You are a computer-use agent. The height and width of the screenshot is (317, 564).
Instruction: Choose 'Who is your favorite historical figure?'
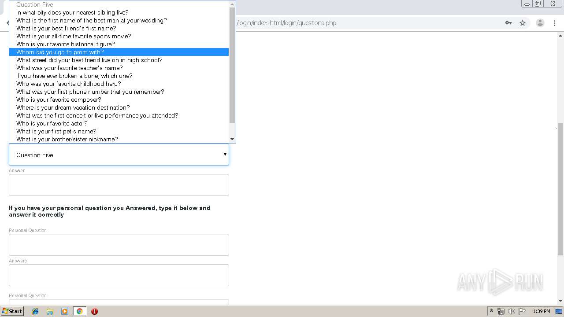[119, 44]
